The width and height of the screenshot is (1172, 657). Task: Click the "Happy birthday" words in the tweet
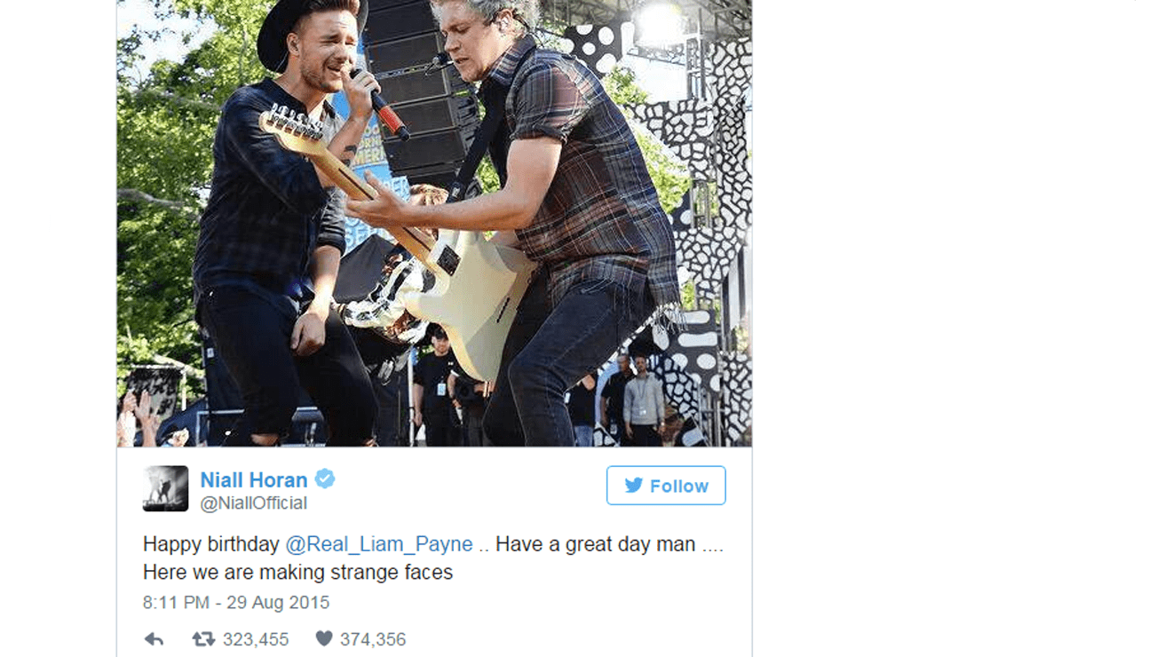pos(211,544)
